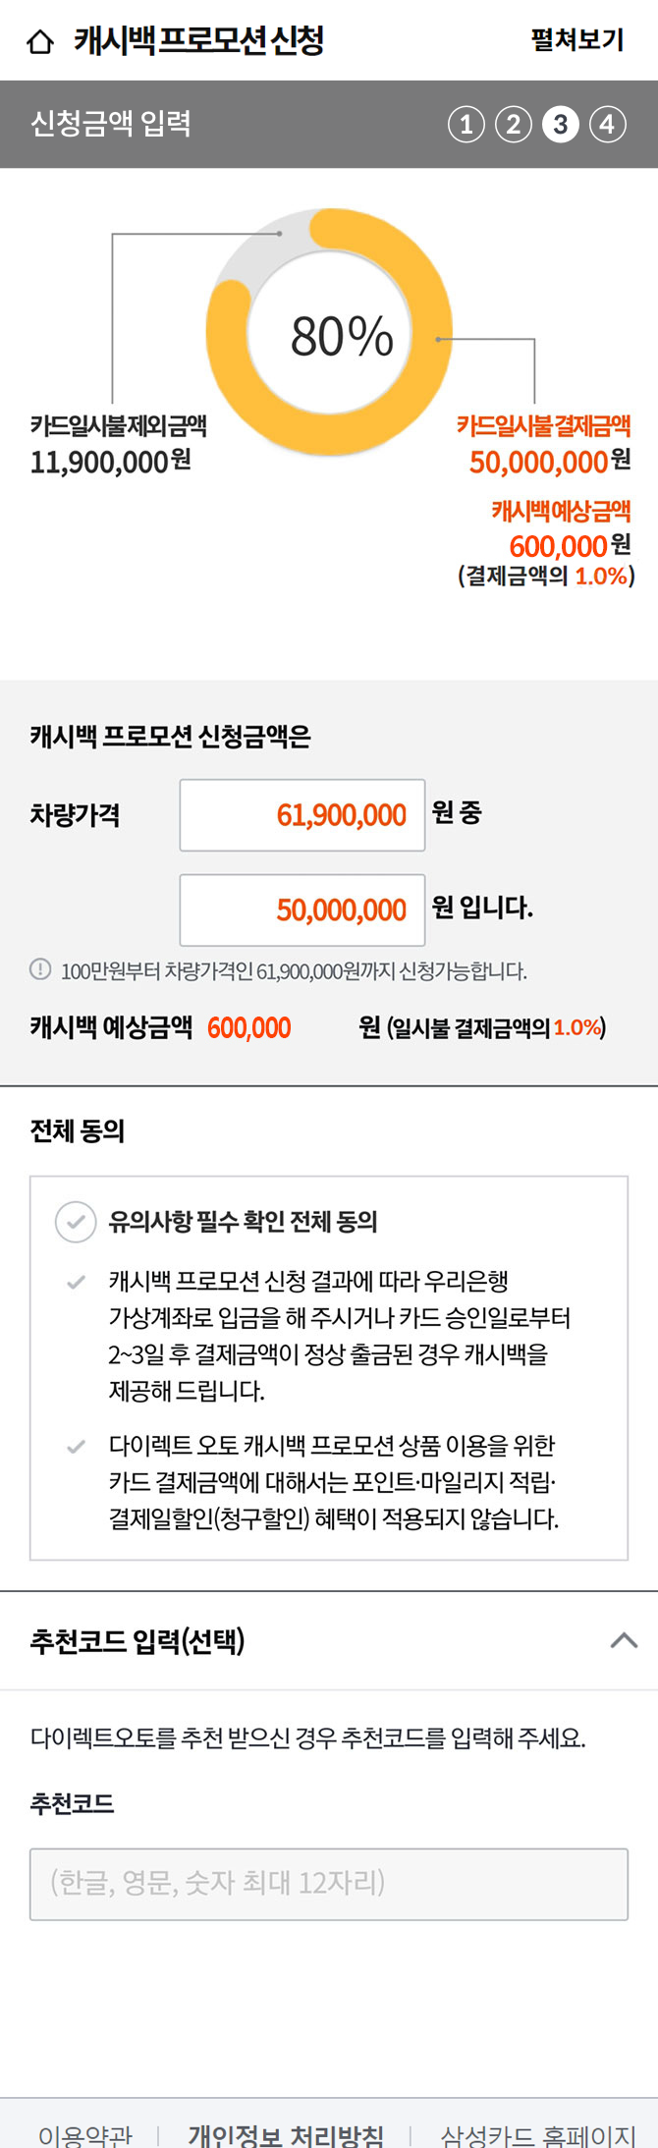Go to home via house icon

(x=40, y=42)
